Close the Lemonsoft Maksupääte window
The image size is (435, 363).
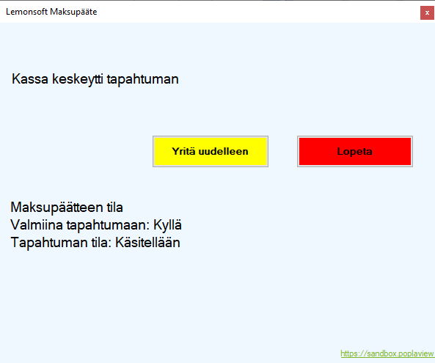[x=427, y=12]
